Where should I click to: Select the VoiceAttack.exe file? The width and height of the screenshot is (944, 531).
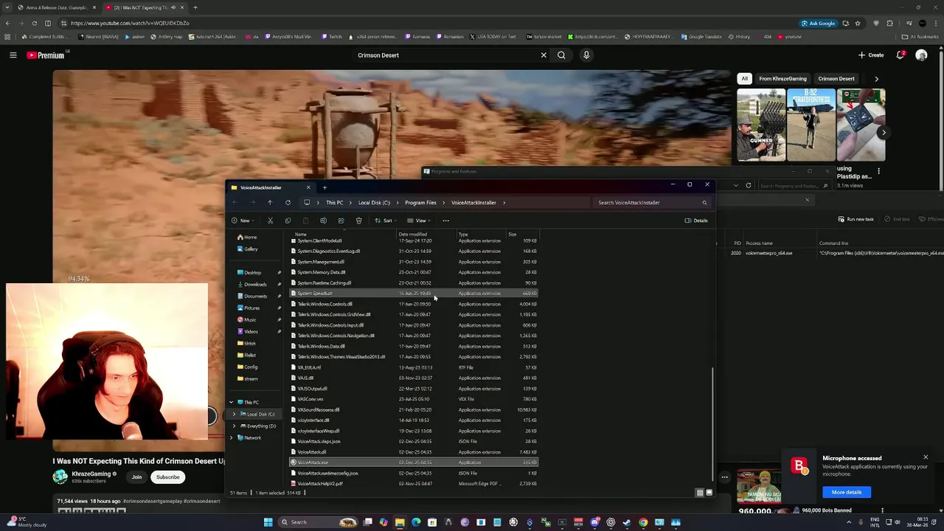pos(414,462)
